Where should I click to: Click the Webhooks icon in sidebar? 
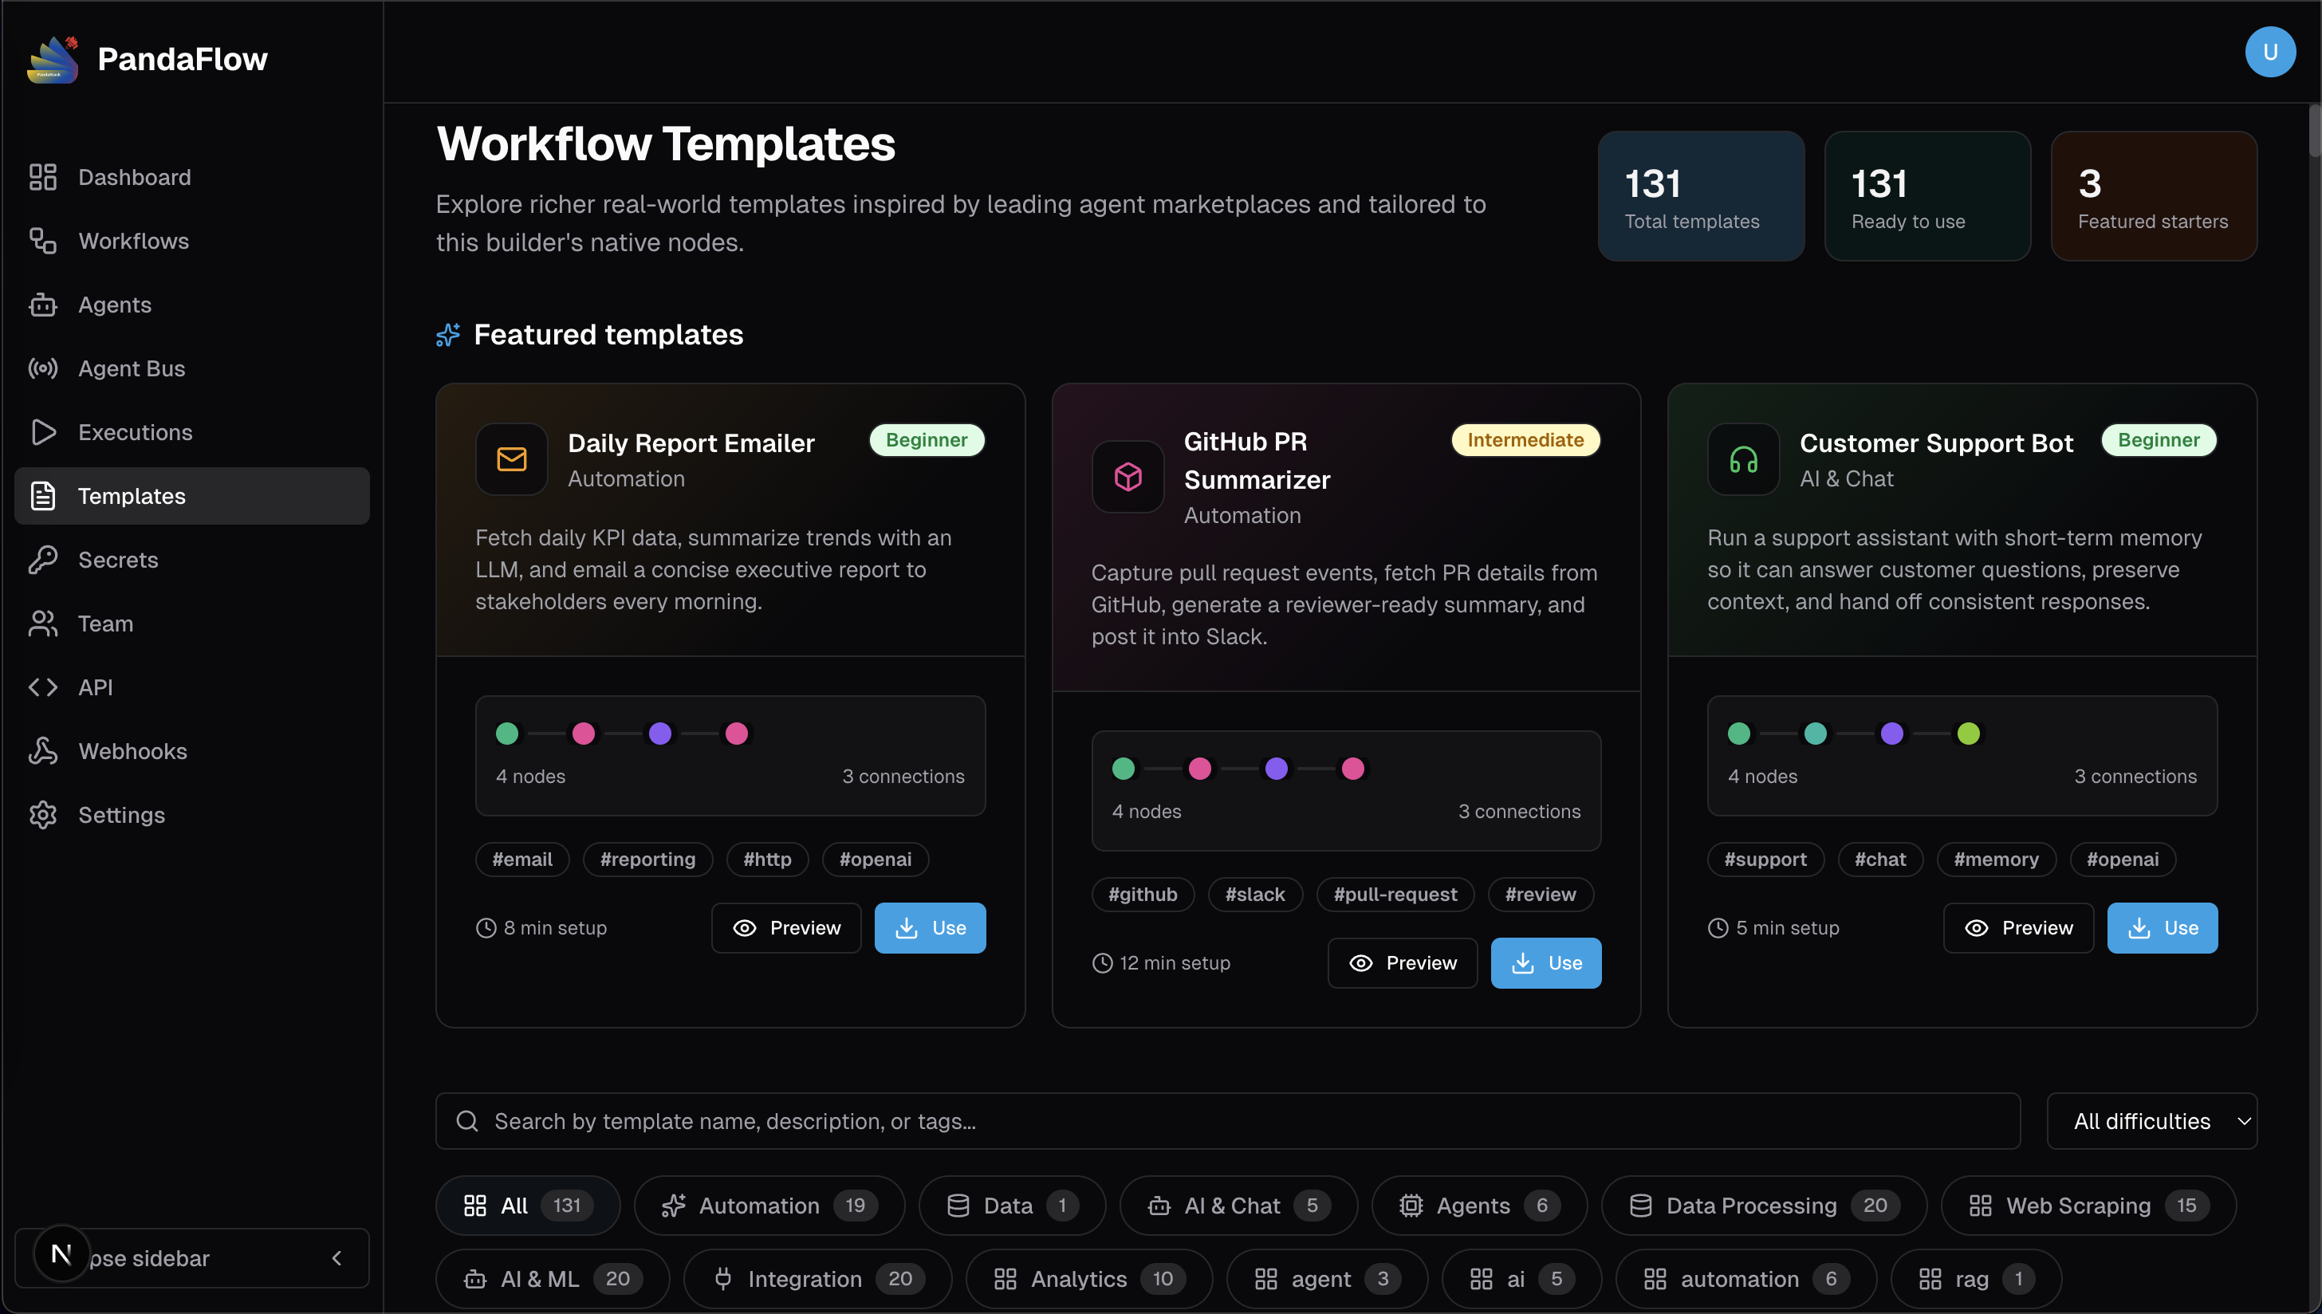[43, 751]
